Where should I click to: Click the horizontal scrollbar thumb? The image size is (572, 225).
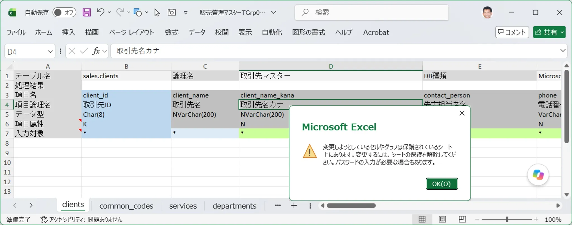tap(351, 205)
